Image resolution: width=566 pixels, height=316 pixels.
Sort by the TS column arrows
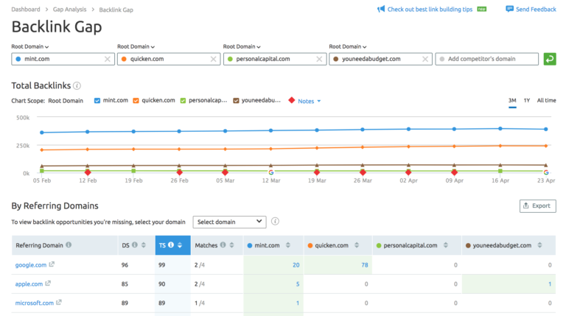point(179,245)
